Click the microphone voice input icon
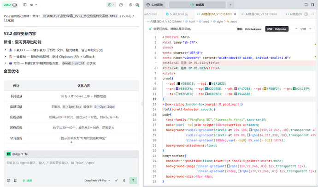The image size is (318, 187). point(124,180)
